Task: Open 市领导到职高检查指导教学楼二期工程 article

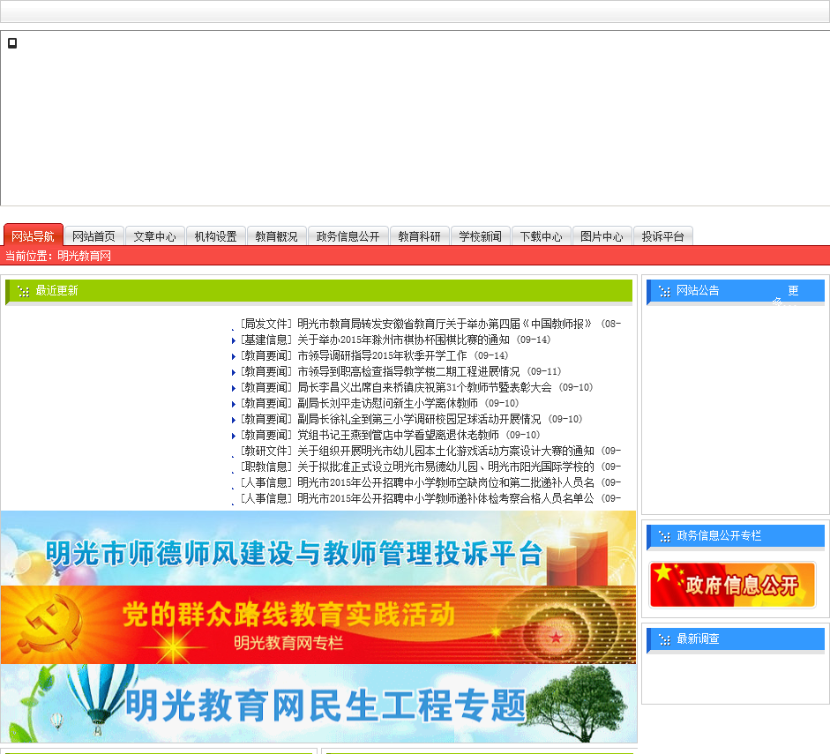Action: click(x=408, y=371)
